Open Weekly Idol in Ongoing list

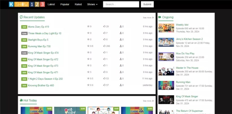click(x=182, y=25)
